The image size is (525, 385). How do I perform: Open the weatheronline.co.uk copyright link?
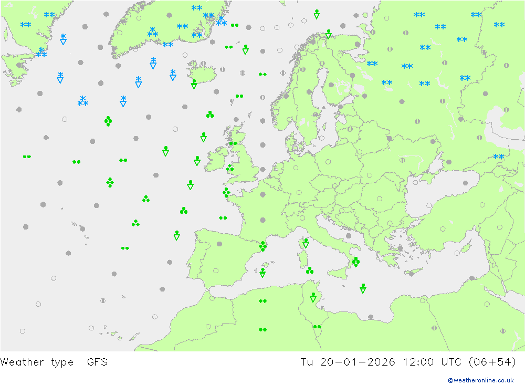coord(480,380)
